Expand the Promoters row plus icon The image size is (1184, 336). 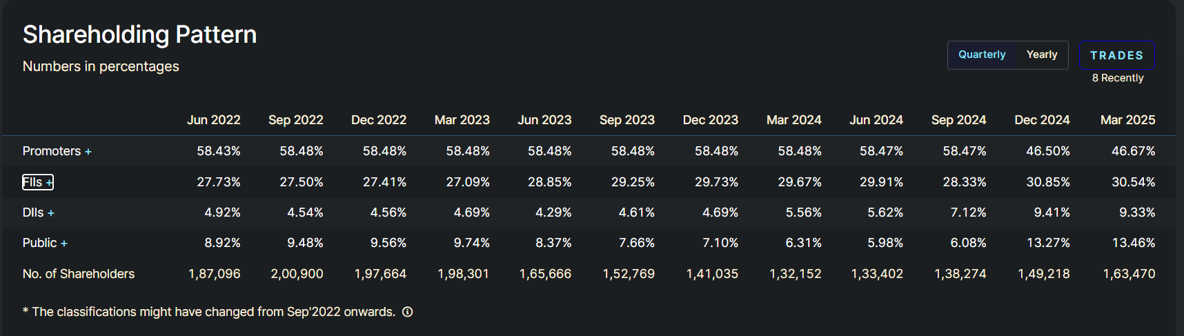coord(88,152)
